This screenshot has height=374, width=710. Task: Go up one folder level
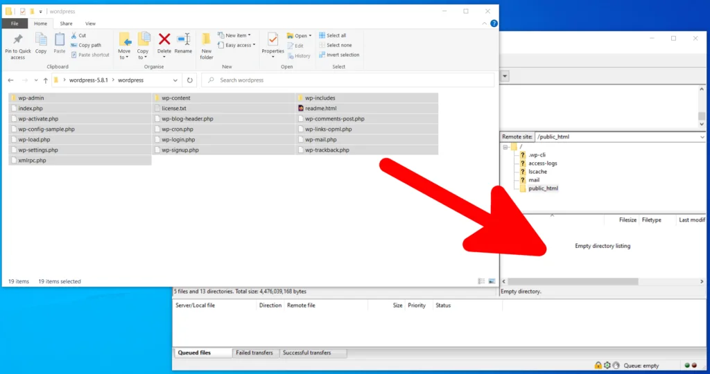tap(46, 80)
